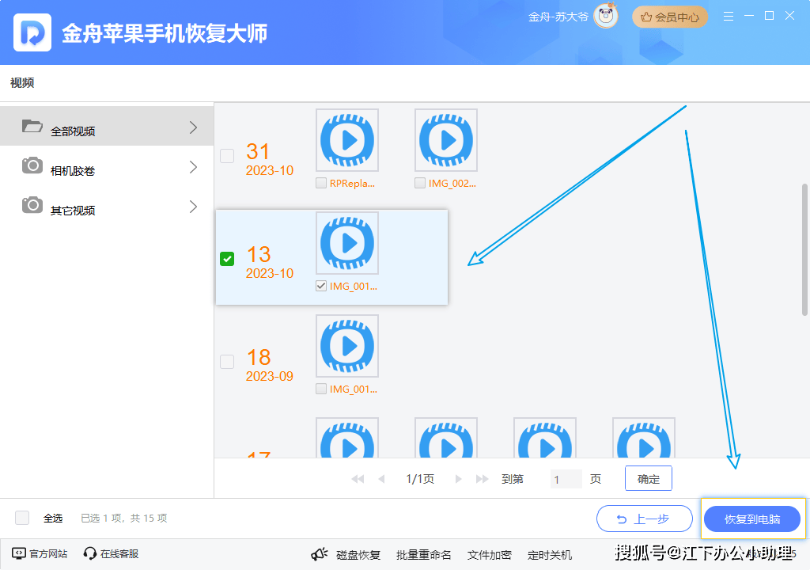Open the user avatar profile picture
This screenshot has height=570, width=810.
point(605,16)
